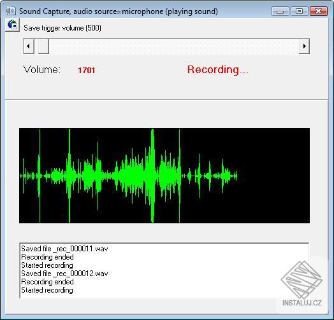Screen dimensions: 334x320
Task: Click right arrow of trigger volume slider
Action: click(304, 46)
